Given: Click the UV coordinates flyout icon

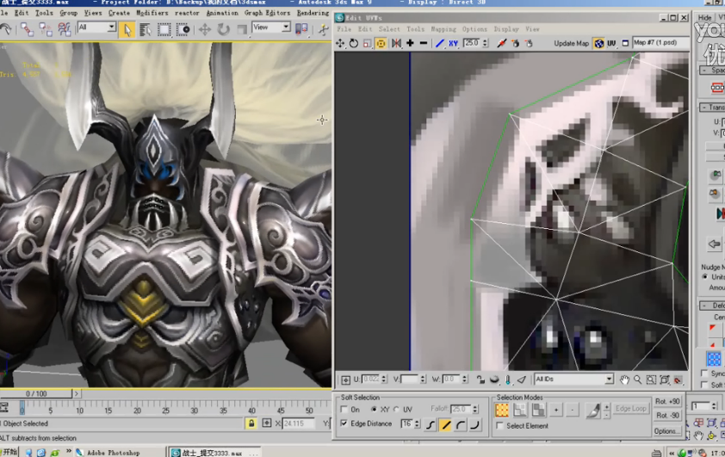Looking at the screenshot, I should coord(611,43).
